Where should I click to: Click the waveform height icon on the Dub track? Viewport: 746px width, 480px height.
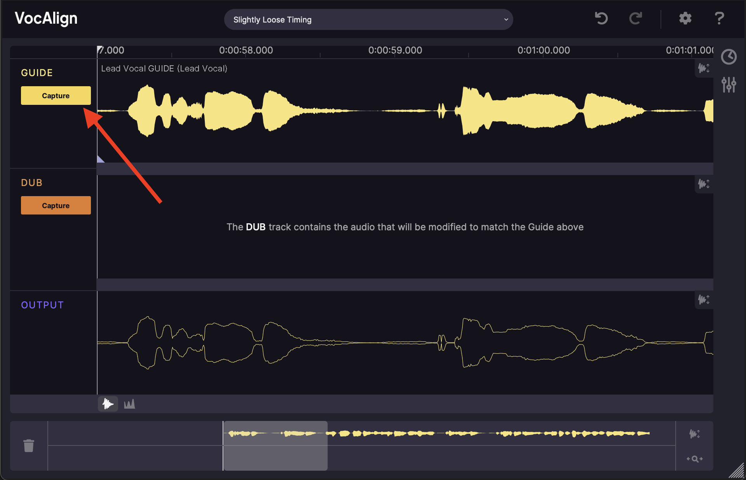click(704, 184)
